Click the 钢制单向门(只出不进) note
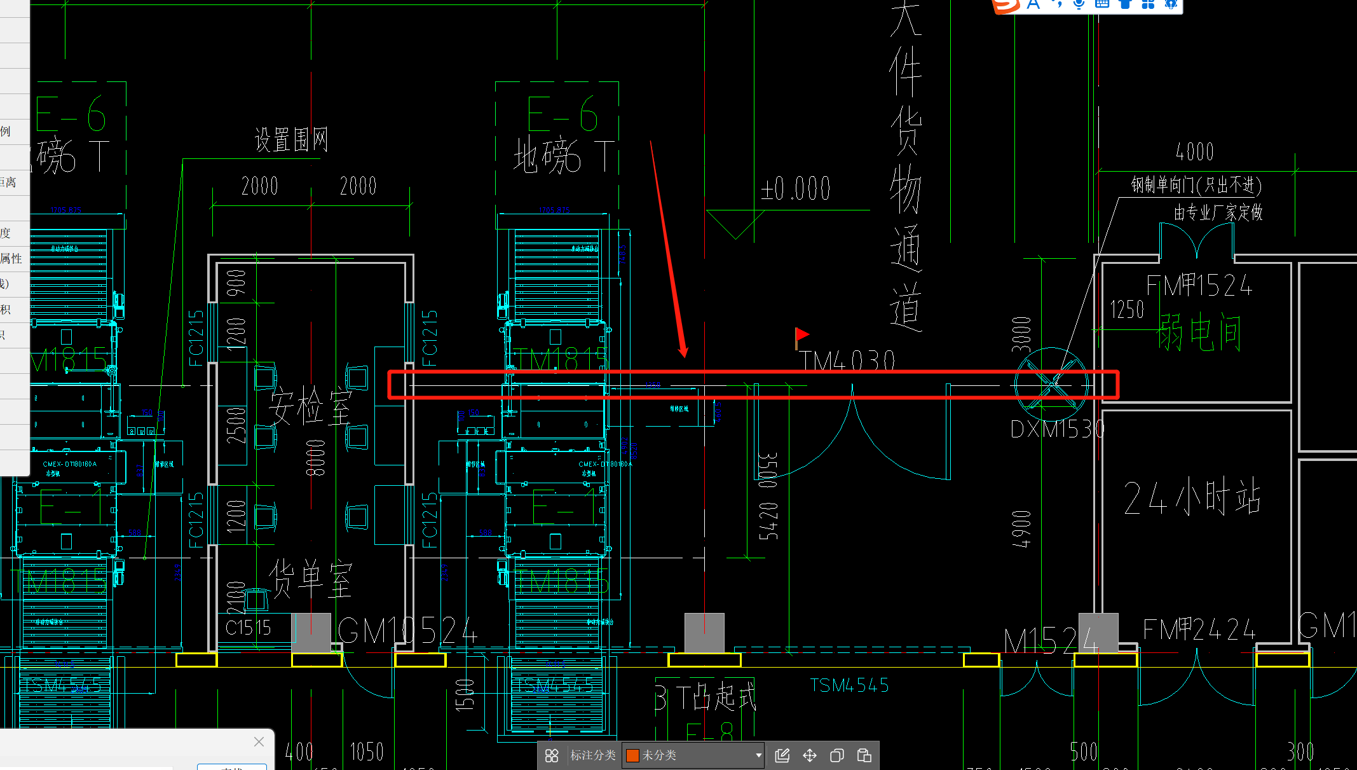 1196,184
